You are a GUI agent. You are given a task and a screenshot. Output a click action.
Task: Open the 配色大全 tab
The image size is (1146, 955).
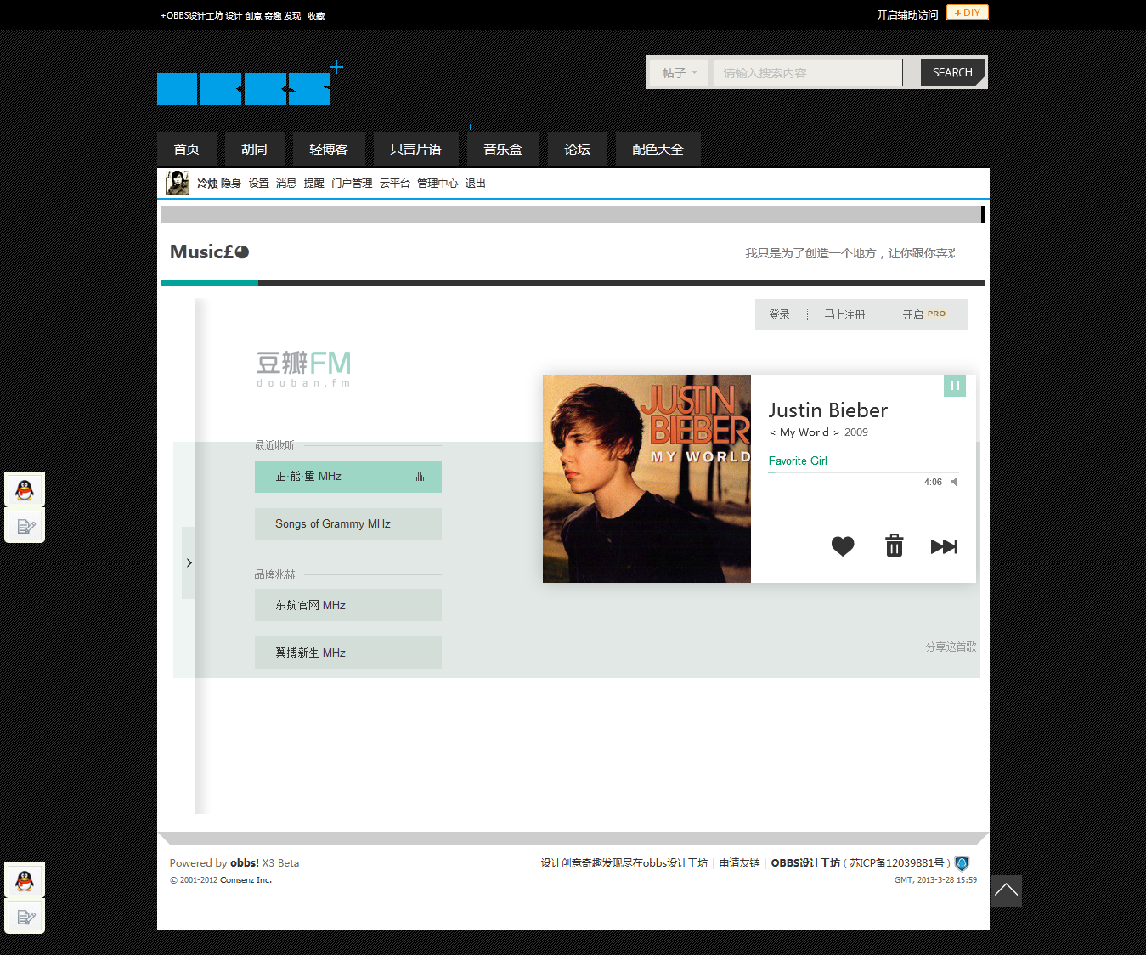(658, 149)
